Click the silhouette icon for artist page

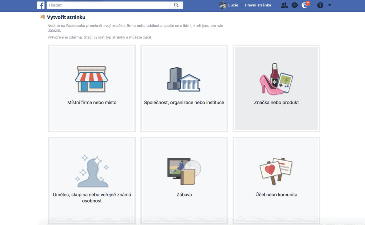[x=92, y=171]
